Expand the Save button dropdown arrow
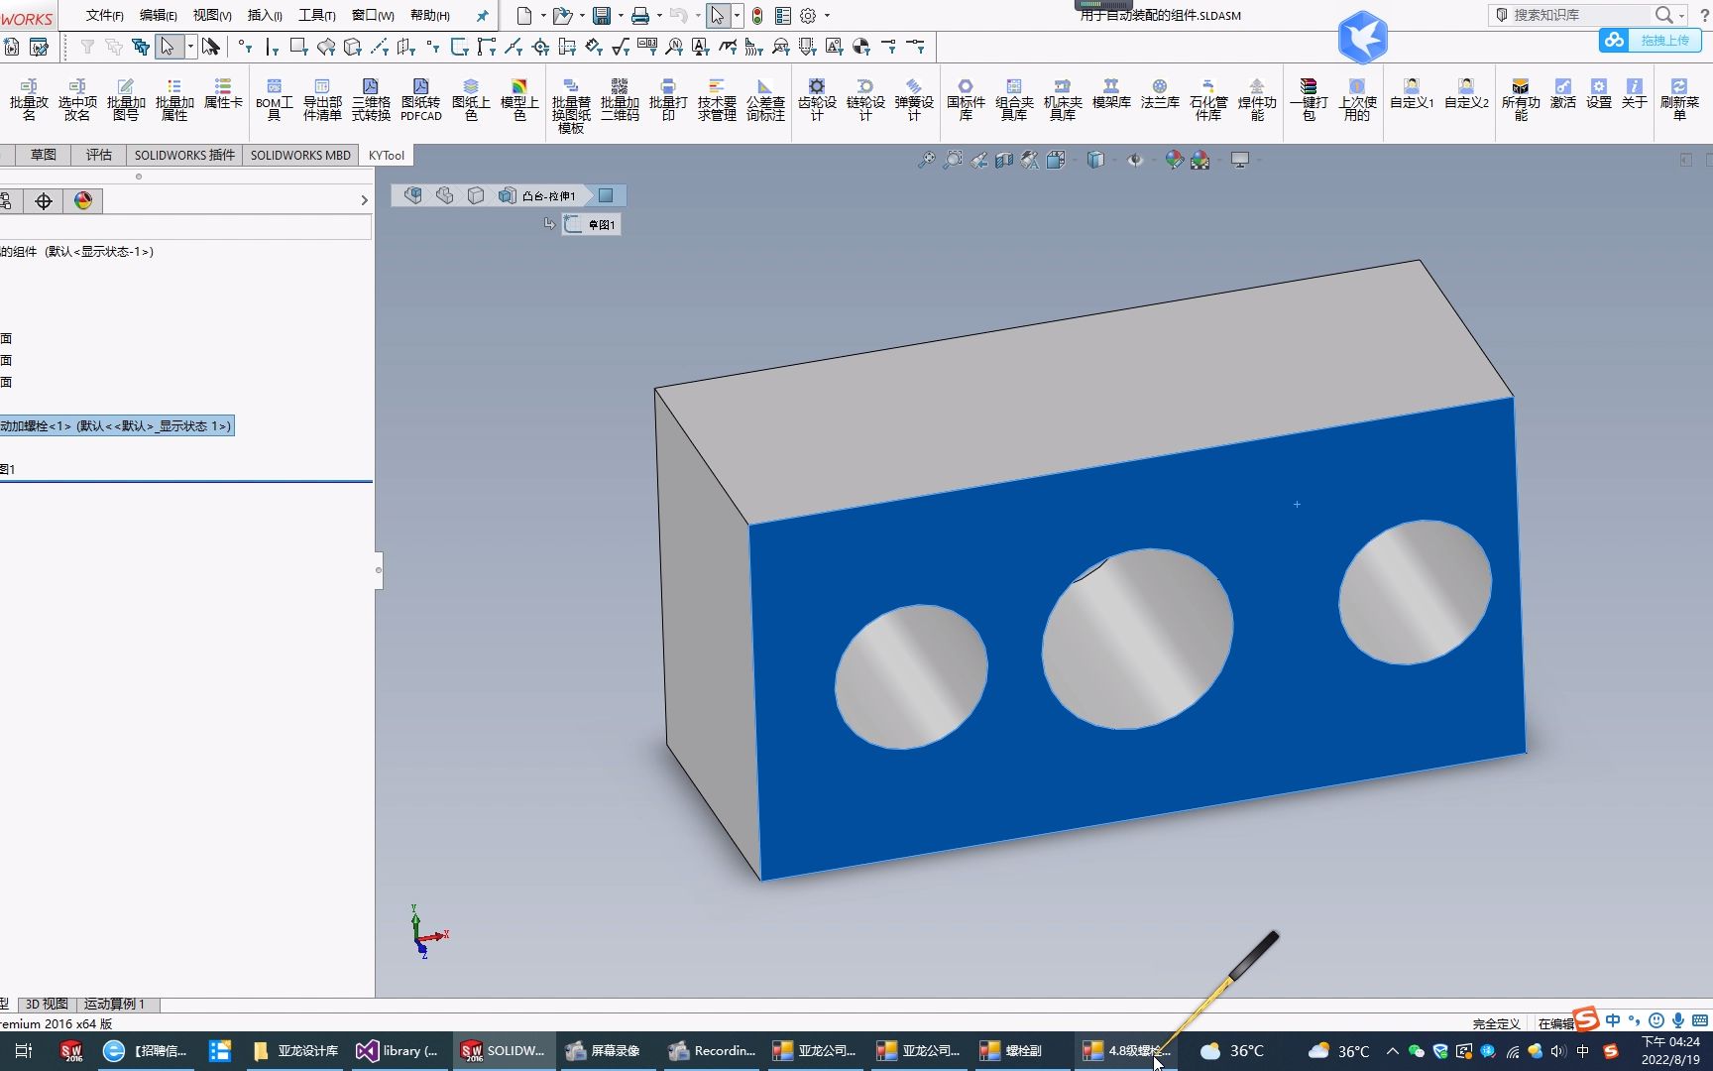This screenshot has width=1713, height=1071. (620, 15)
